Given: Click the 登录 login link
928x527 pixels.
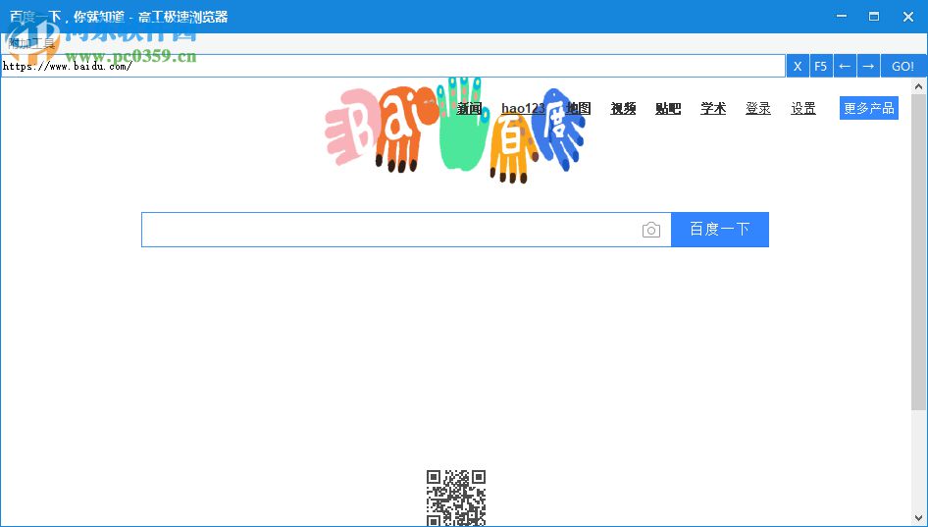Looking at the screenshot, I should pyautogui.click(x=758, y=108).
